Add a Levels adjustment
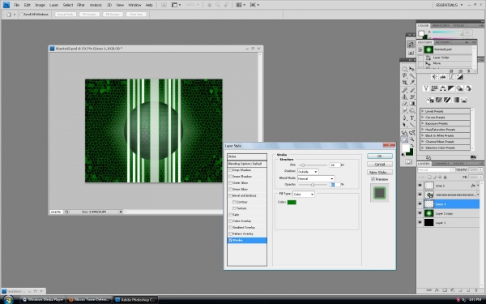 tap(443, 77)
